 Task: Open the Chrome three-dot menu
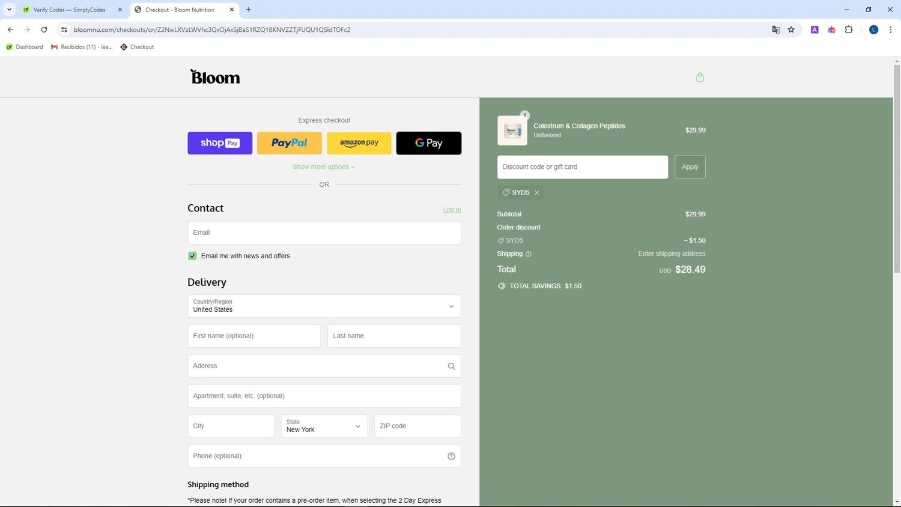pyautogui.click(x=890, y=29)
